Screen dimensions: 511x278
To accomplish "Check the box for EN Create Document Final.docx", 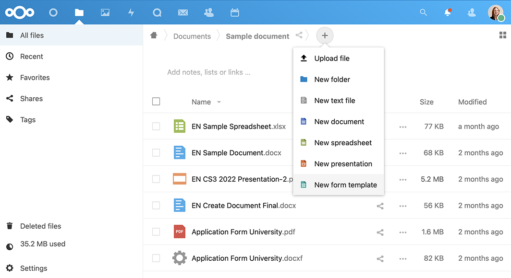I will pyautogui.click(x=156, y=206).
